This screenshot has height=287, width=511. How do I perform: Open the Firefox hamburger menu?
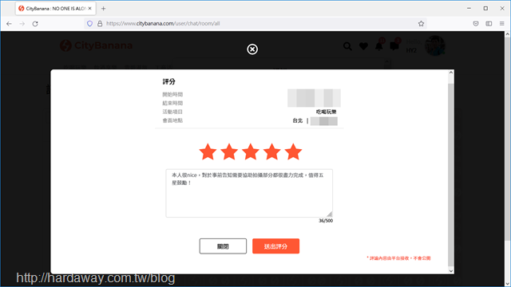pyautogui.click(x=502, y=23)
